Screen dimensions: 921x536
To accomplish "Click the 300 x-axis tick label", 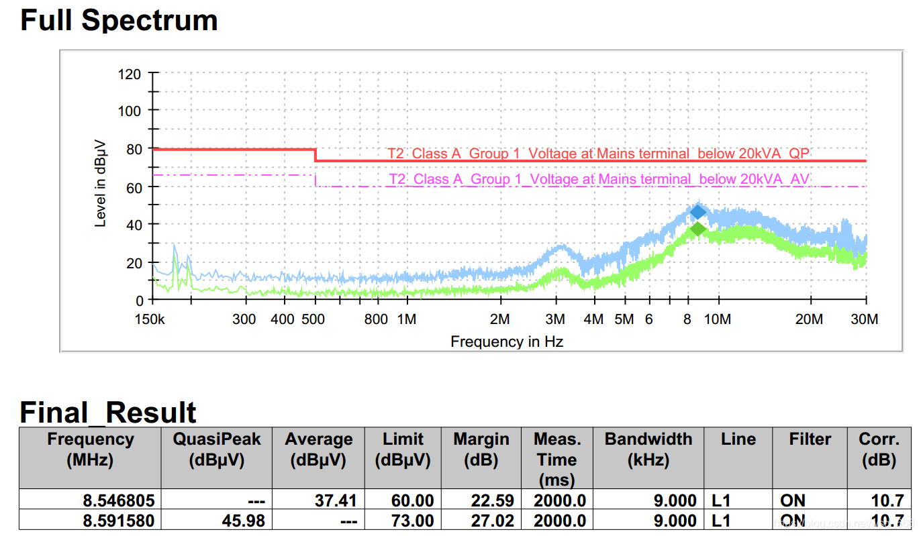I will [244, 319].
